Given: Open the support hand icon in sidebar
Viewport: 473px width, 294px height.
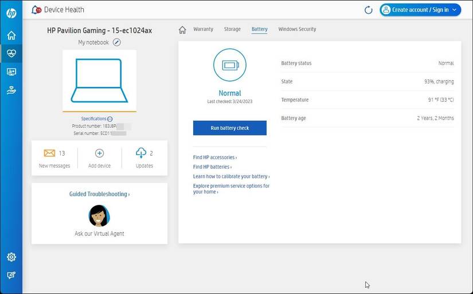Looking at the screenshot, I should 11,90.
